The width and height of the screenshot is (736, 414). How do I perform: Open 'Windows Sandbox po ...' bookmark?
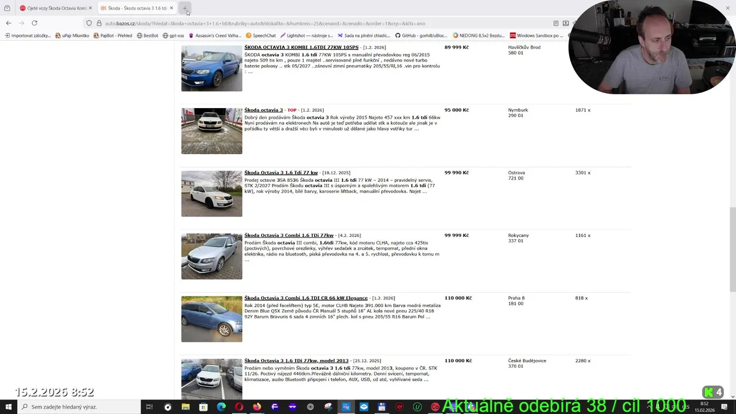click(x=536, y=36)
